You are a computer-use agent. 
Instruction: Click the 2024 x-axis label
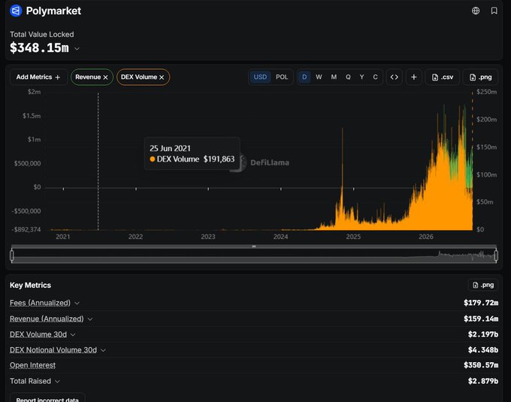coord(280,237)
